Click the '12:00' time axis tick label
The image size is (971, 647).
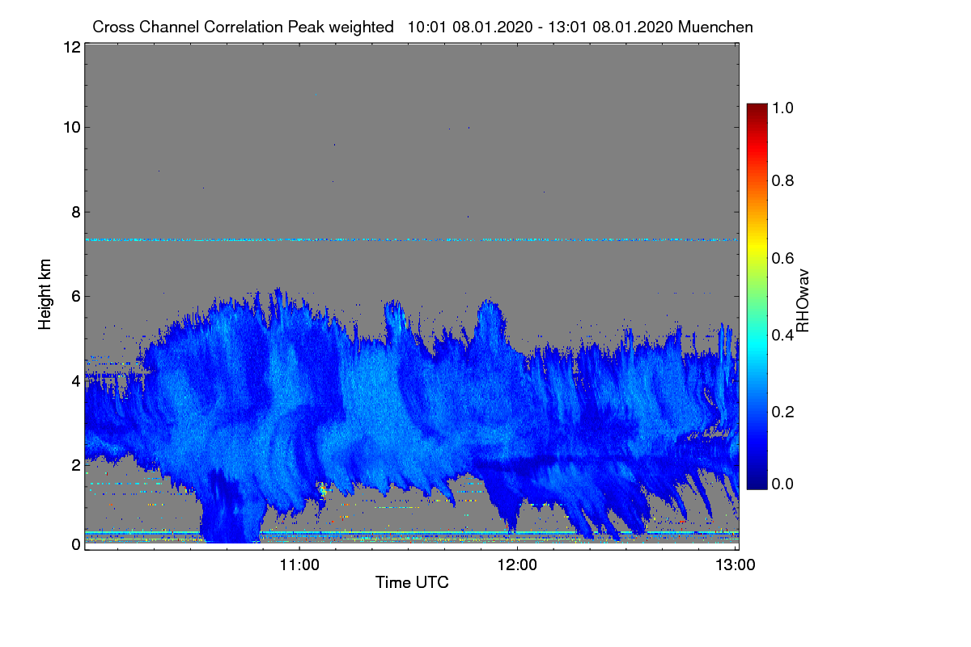point(517,565)
